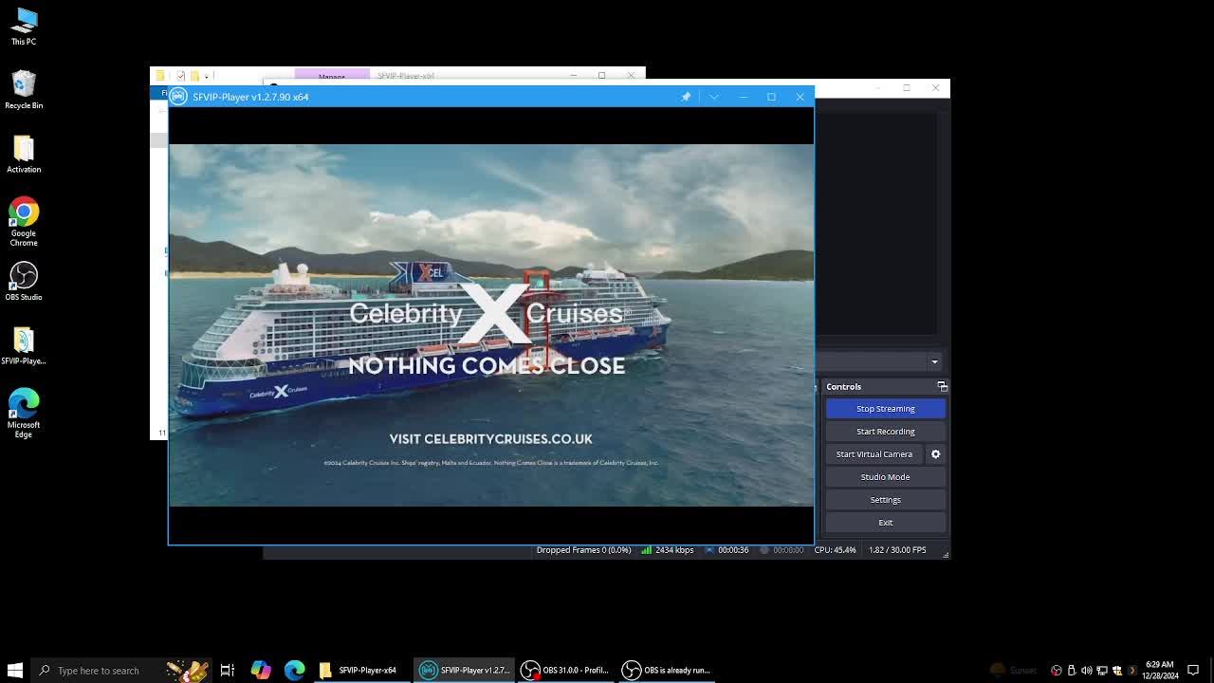Screen dimensions: 1214x683
Task: Open This PC desktop icon
Action: point(24,27)
